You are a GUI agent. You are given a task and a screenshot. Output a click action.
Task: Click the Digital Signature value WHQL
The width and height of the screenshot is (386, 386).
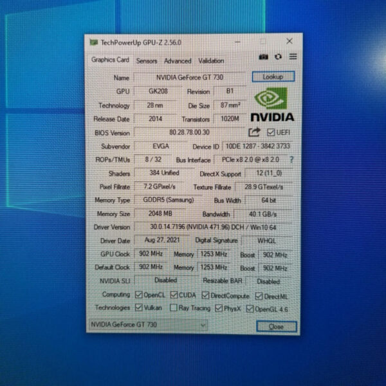tap(267, 241)
